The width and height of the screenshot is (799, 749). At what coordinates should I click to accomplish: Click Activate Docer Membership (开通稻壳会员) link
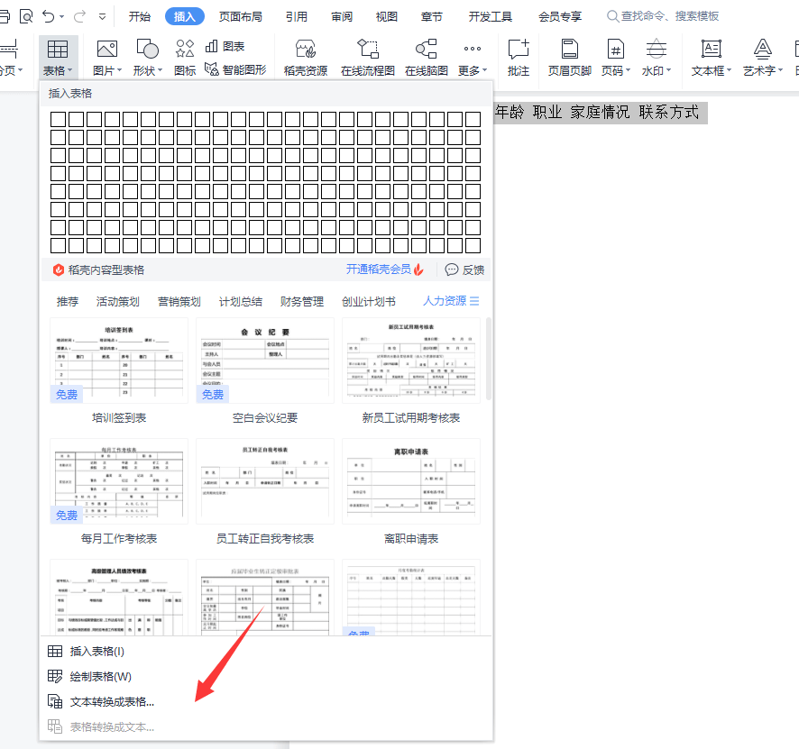[385, 269]
